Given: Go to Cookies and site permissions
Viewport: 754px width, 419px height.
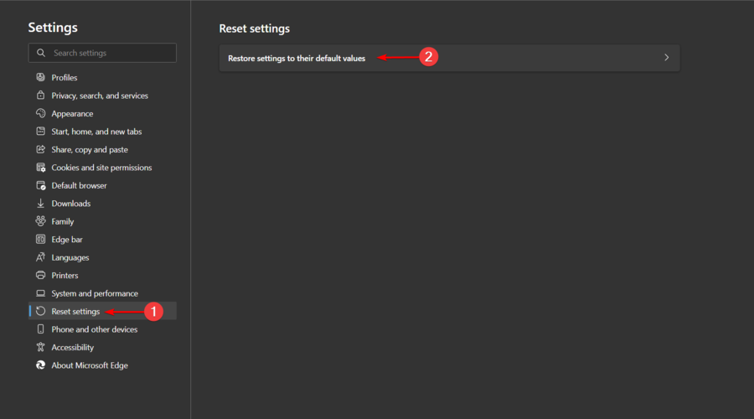Looking at the screenshot, I should coord(101,168).
